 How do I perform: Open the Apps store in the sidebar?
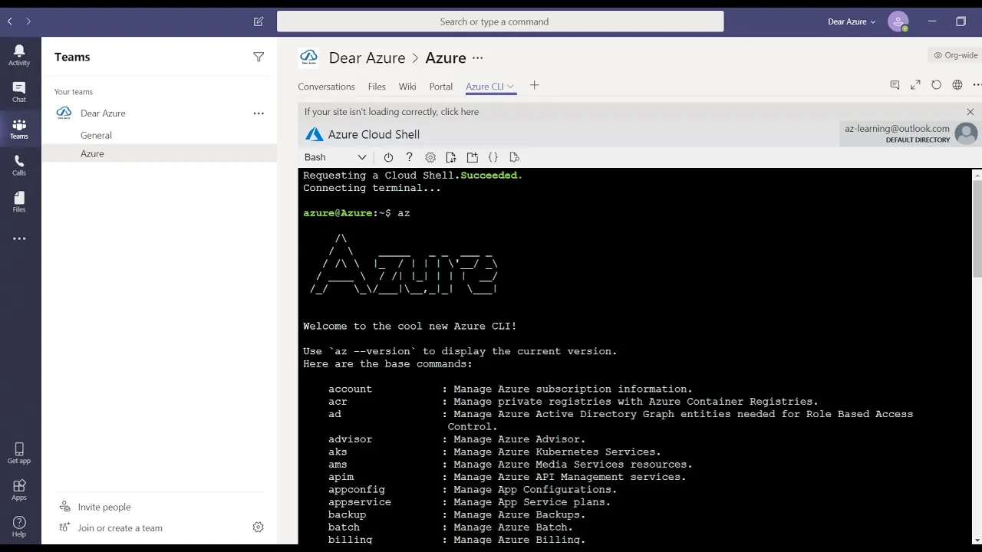click(x=19, y=490)
